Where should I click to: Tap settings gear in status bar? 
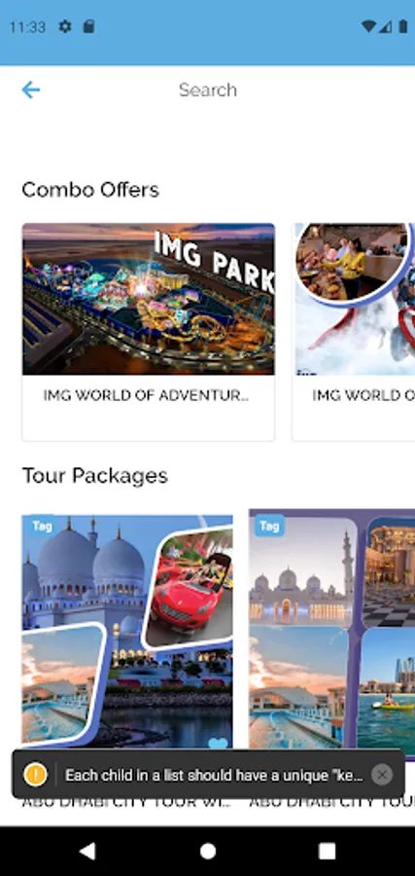65,26
